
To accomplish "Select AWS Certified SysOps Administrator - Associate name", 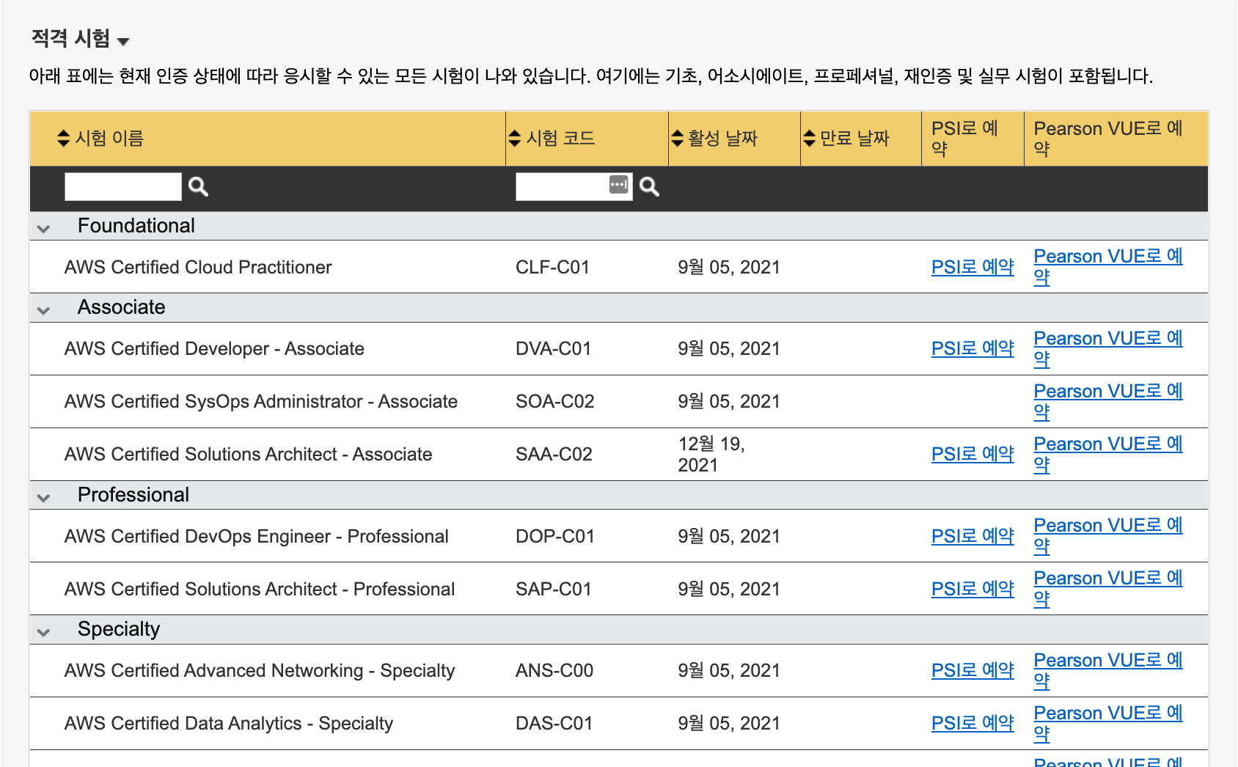I will pyautogui.click(x=261, y=401).
